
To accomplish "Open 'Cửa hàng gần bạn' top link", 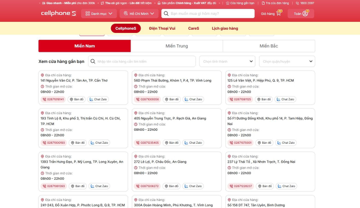I will [240, 3].
